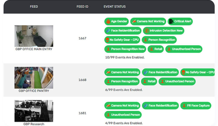Click the Critical Alert document icon

click(x=171, y=22)
